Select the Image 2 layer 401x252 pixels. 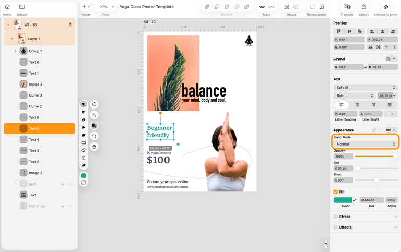[x=39, y=173]
